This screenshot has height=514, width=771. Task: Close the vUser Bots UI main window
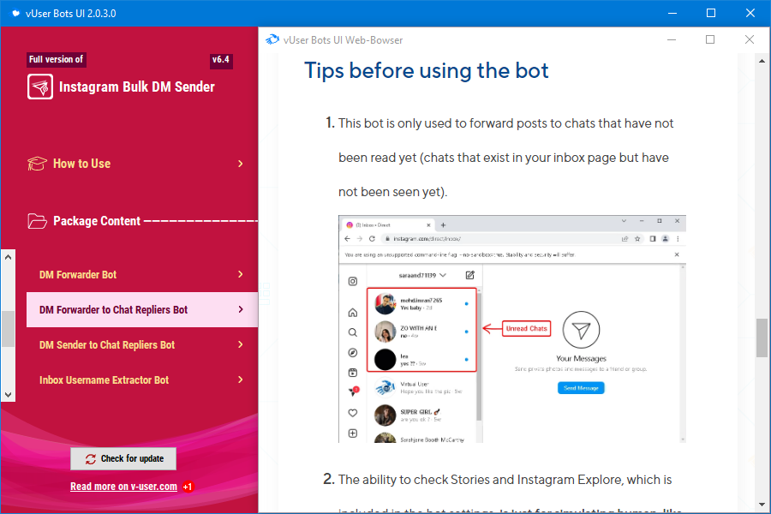[750, 14]
